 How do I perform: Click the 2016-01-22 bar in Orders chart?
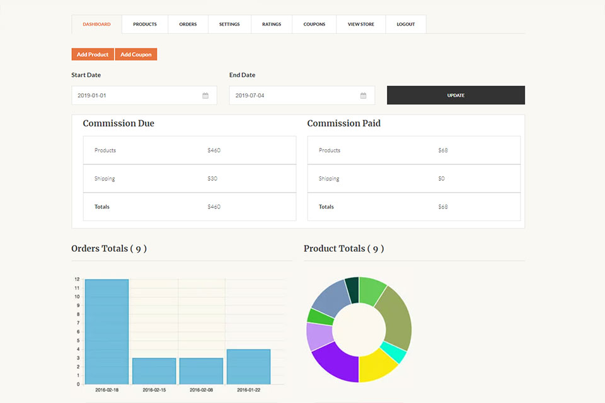pyautogui.click(x=248, y=366)
